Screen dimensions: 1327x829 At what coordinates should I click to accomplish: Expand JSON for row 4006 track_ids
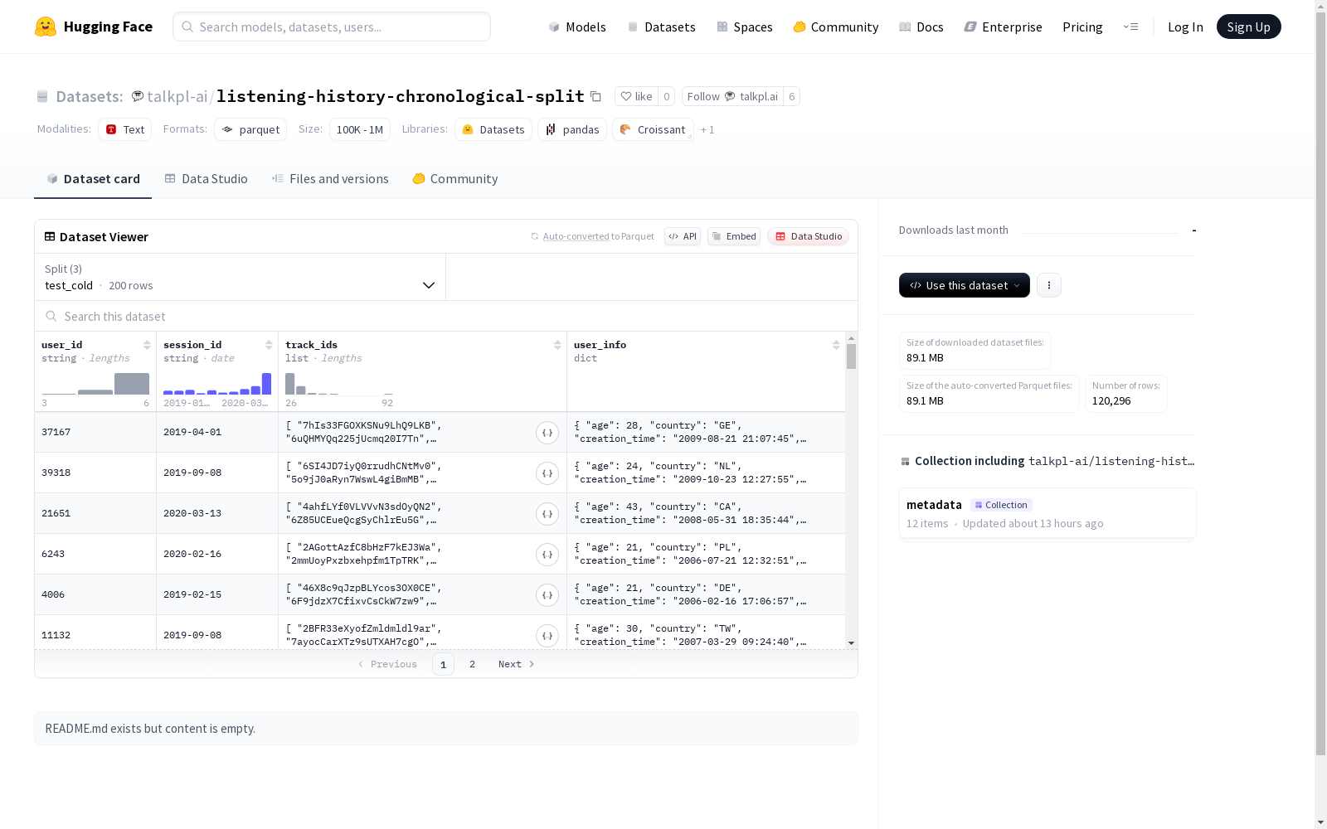click(547, 595)
